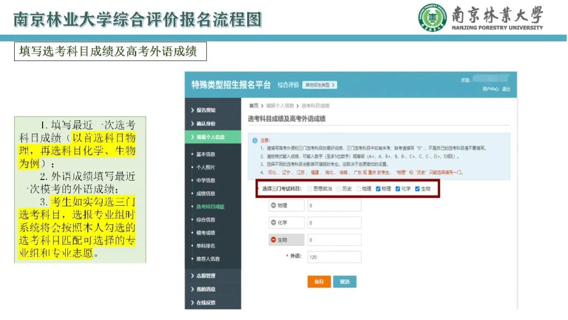Open the 用户中心 link

coord(490,89)
